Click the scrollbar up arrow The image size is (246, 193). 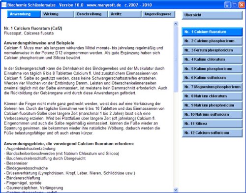tap(176, 24)
